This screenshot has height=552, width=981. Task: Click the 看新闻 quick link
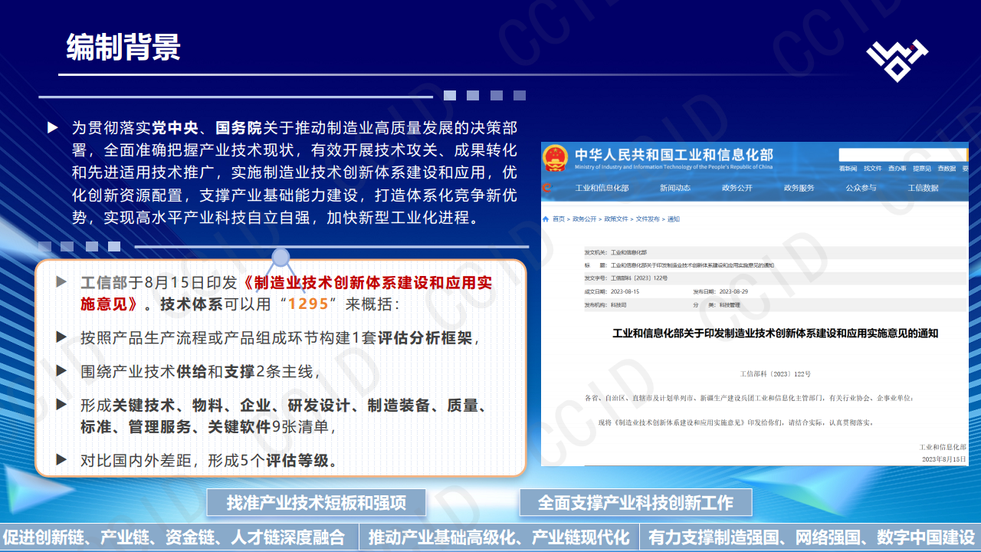(x=849, y=168)
